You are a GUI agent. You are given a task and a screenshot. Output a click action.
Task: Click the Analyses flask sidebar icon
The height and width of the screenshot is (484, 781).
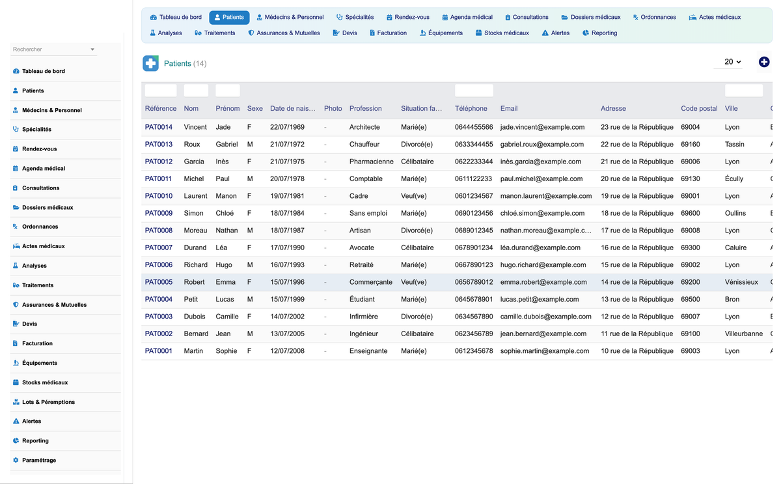[16, 266]
